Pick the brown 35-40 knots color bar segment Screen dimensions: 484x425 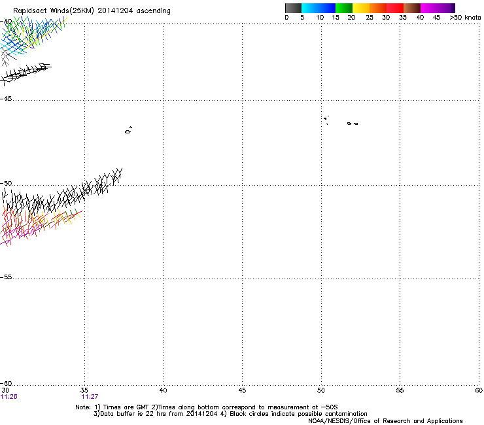pos(412,8)
